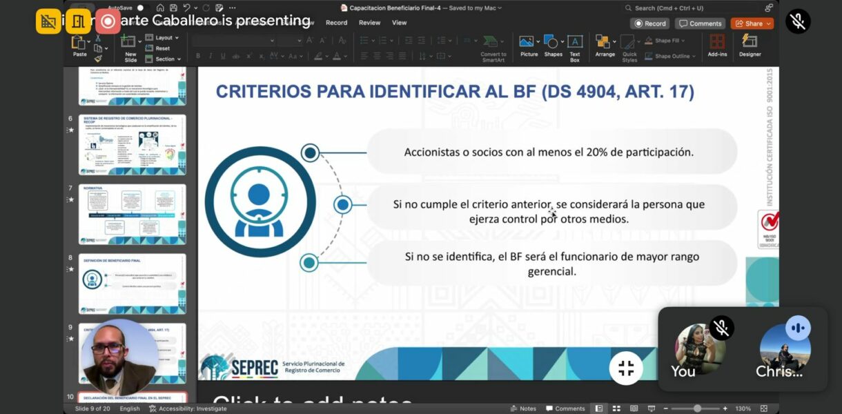This screenshot has width=842, height=414.
Task: Switch to Slide Sorter view icon
Action: [x=616, y=408]
